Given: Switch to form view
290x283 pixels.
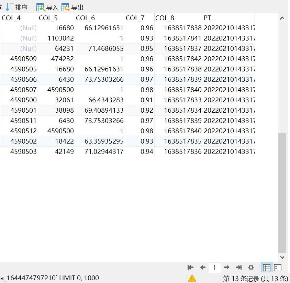Looking at the screenshot, I should [278, 267].
